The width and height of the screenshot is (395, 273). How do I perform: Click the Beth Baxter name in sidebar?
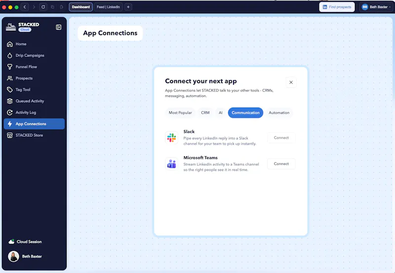point(32,256)
